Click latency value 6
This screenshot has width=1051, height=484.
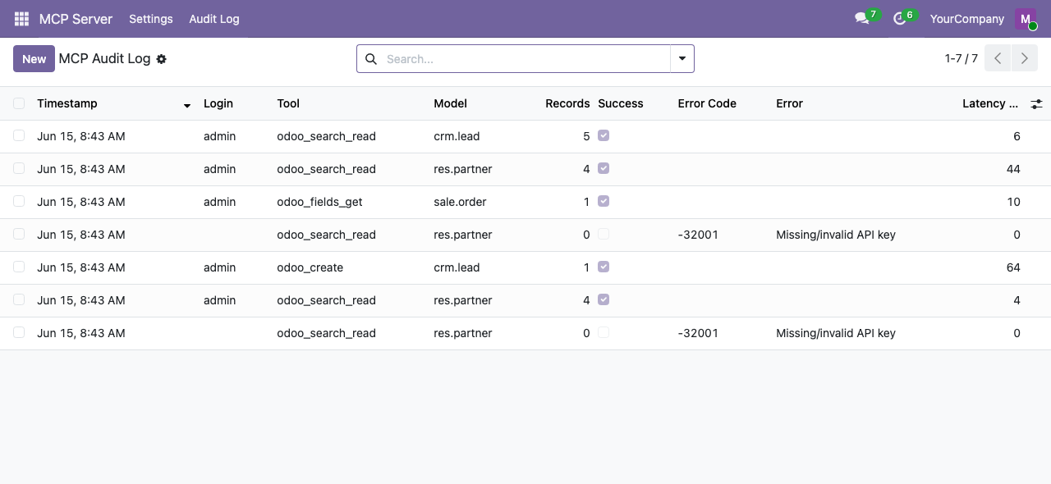coord(1017,136)
